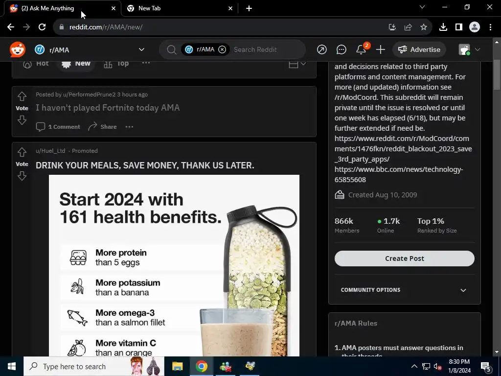Click the page vertical scrollbar
Image resolution: width=501 pixels, height=376 pixels.
497,75
